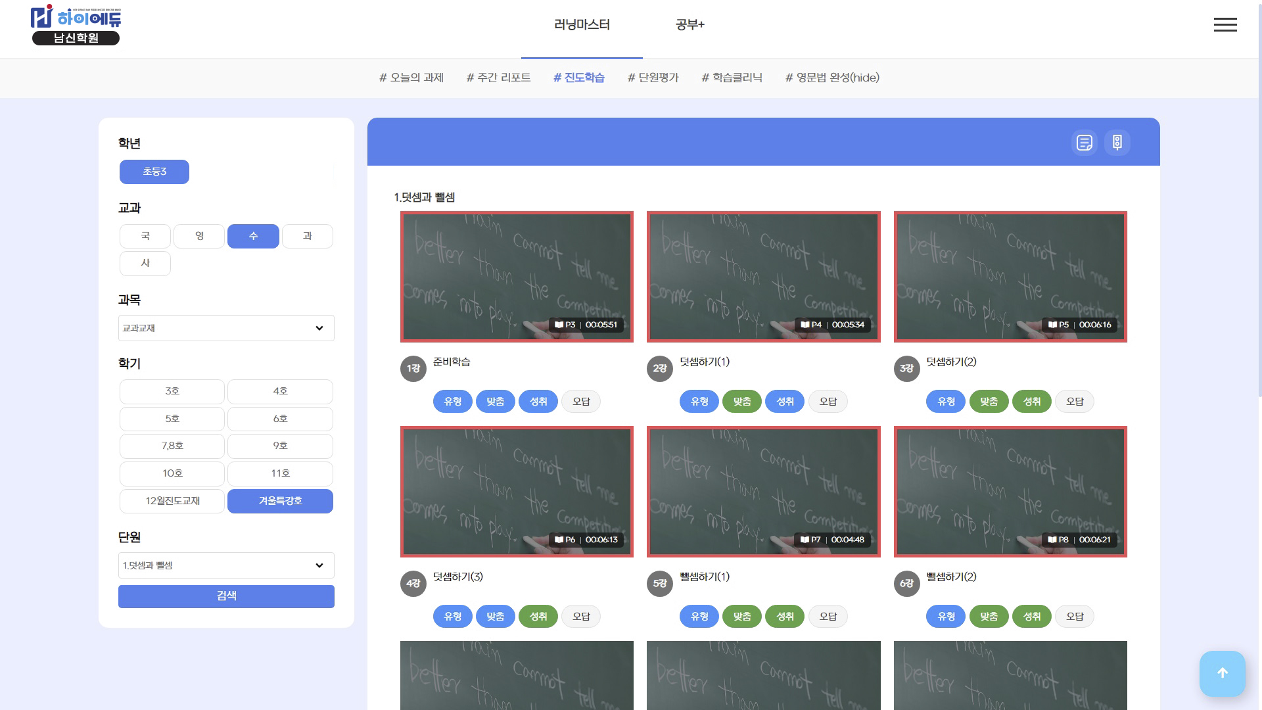The image size is (1262, 710).
Task: Select term 9호
Action: click(x=280, y=446)
